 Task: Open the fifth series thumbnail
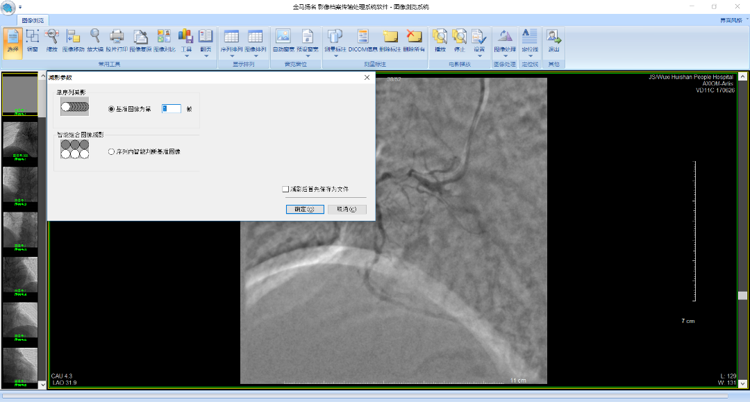point(20,277)
